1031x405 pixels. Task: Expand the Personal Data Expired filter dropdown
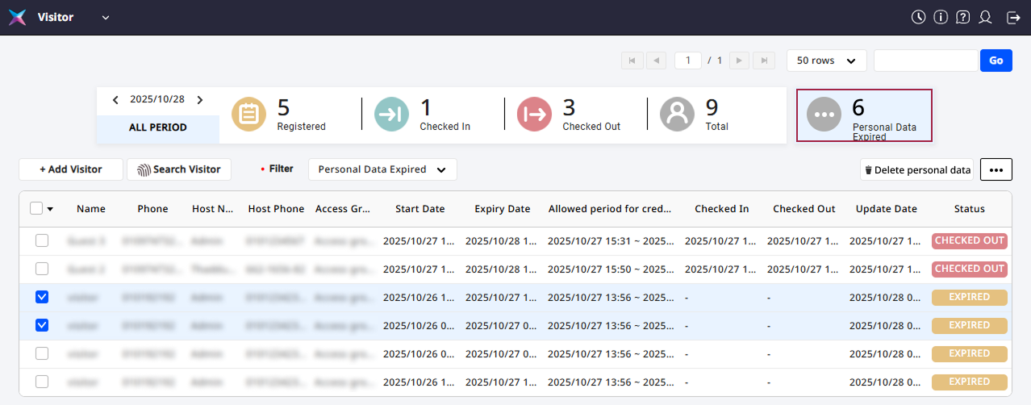click(382, 169)
